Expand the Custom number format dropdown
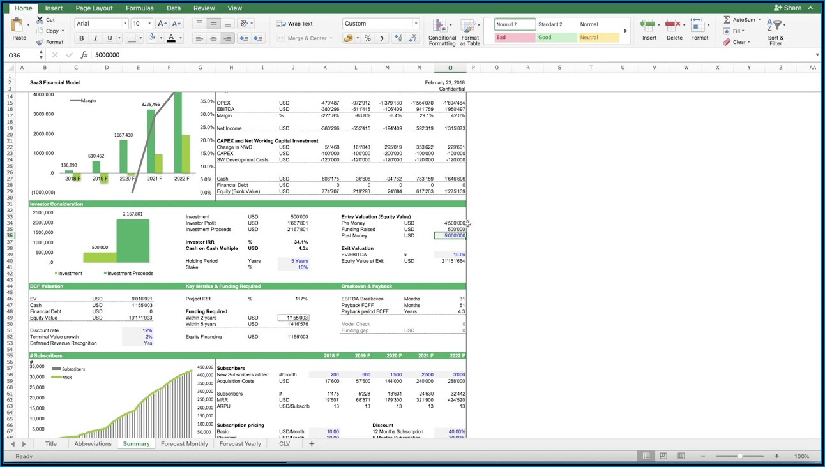 tap(416, 24)
